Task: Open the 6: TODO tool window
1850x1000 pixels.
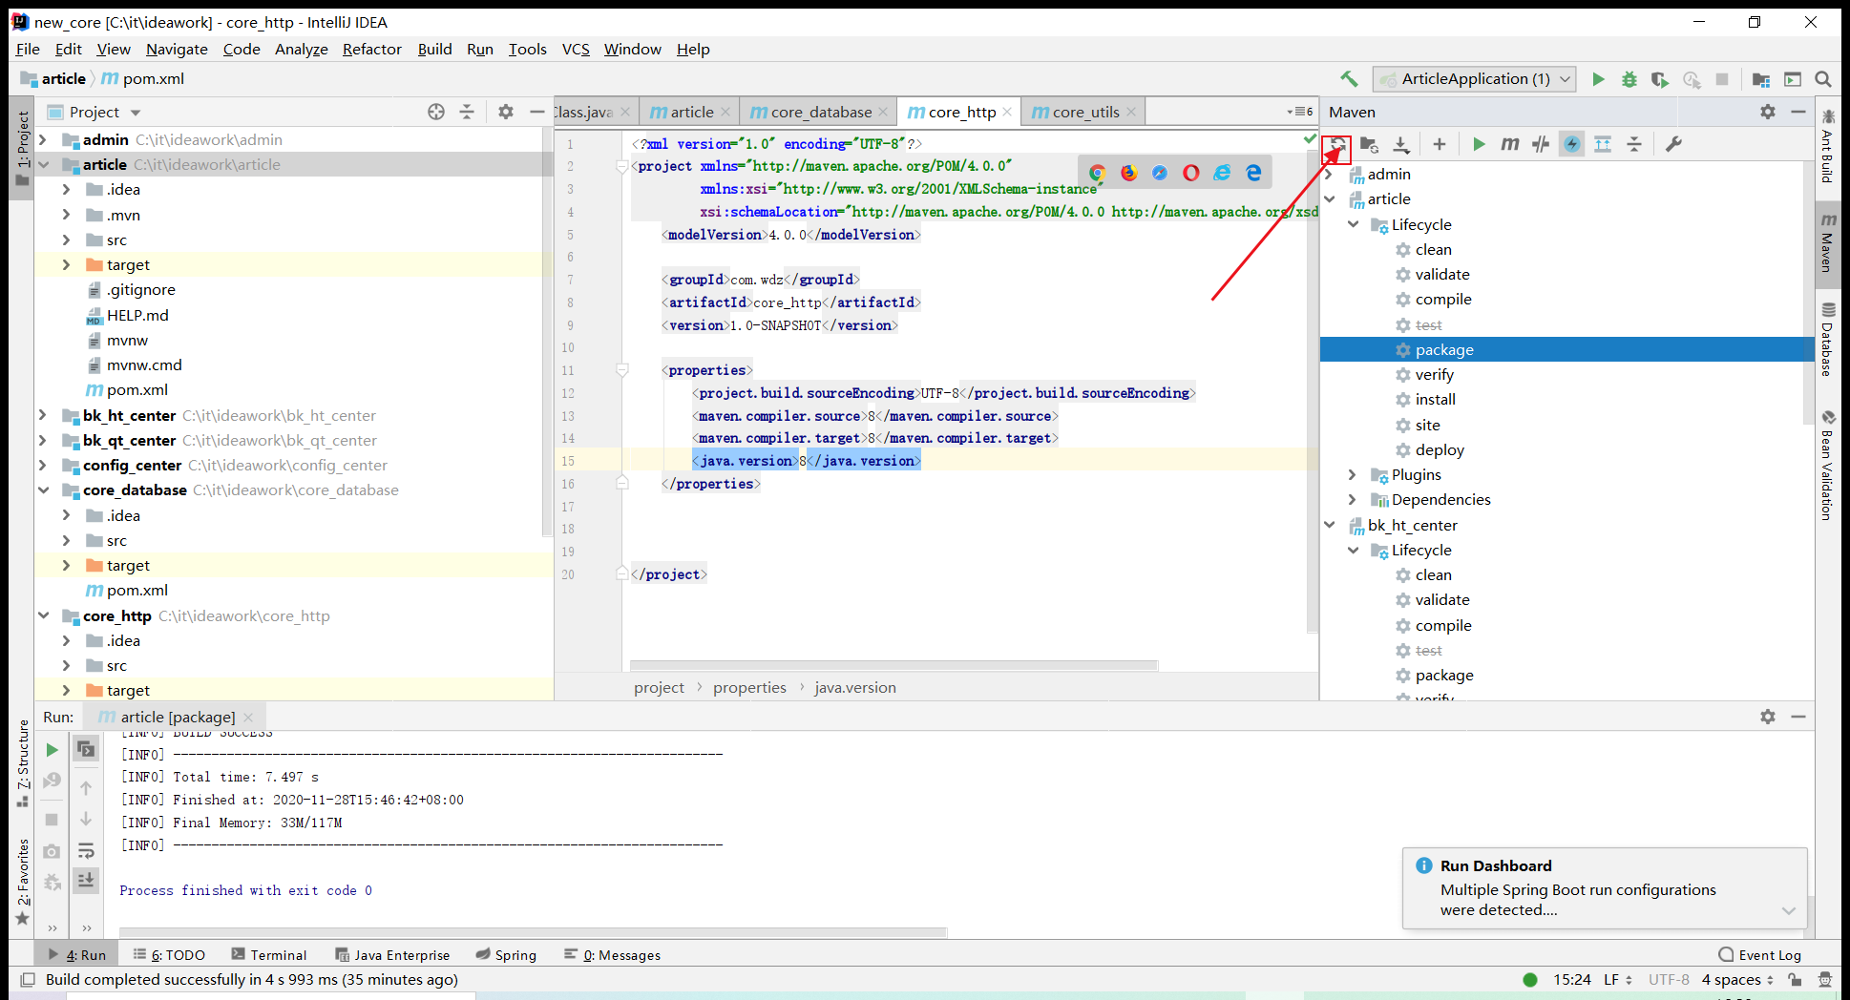Action: point(169,955)
